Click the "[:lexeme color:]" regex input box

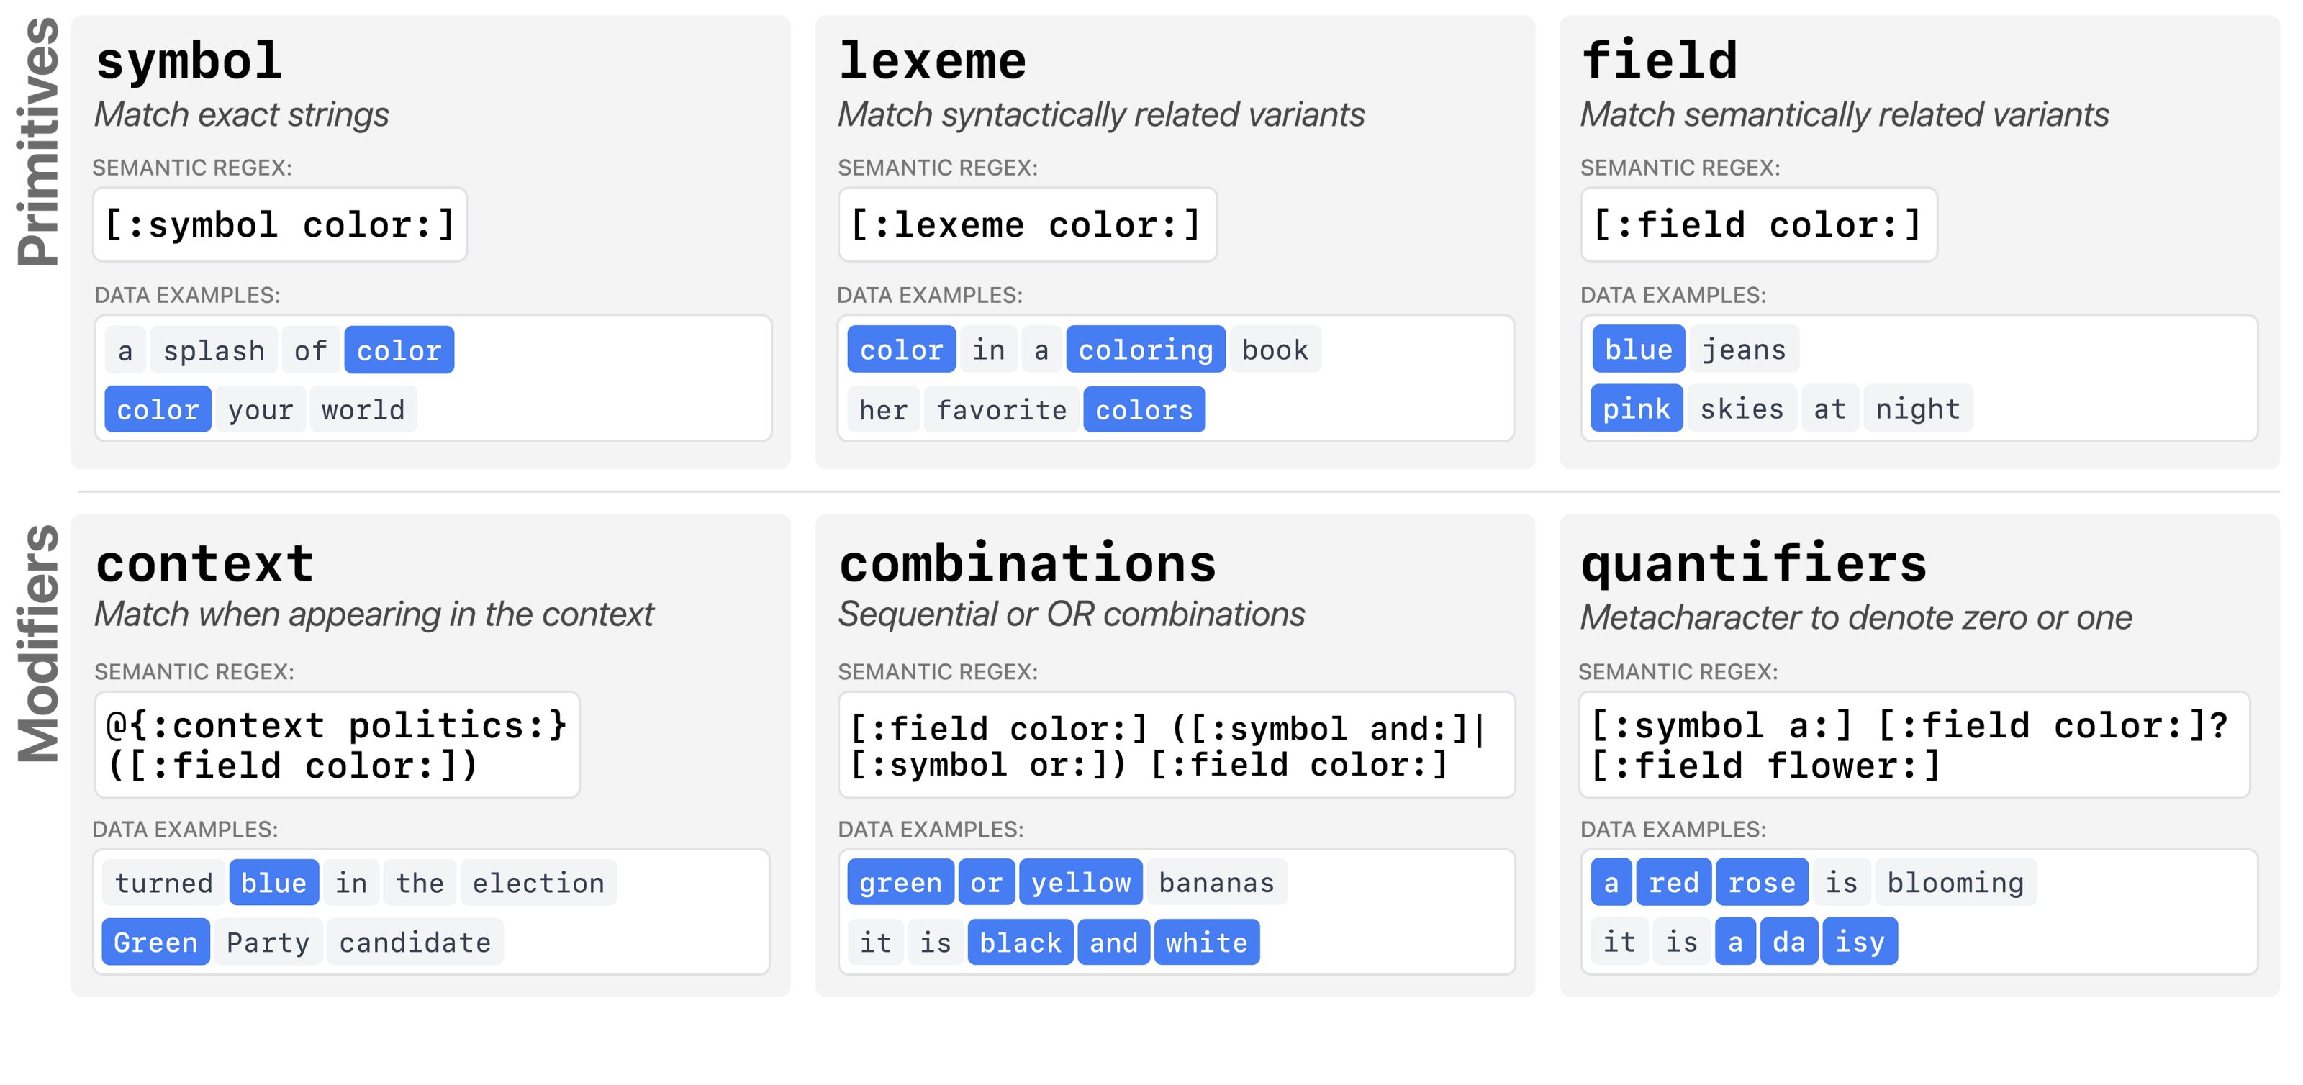coord(1026,224)
